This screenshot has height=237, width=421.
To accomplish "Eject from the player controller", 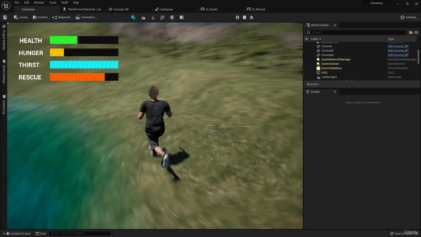I will pyautogui.click(x=251, y=18).
